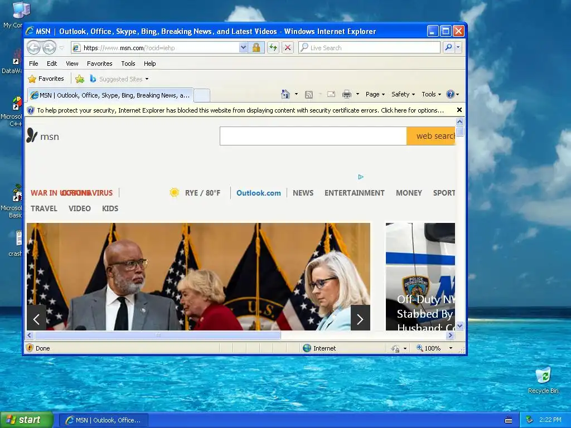Click the RSS feeds icon
The height and width of the screenshot is (428, 571).
click(309, 95)
